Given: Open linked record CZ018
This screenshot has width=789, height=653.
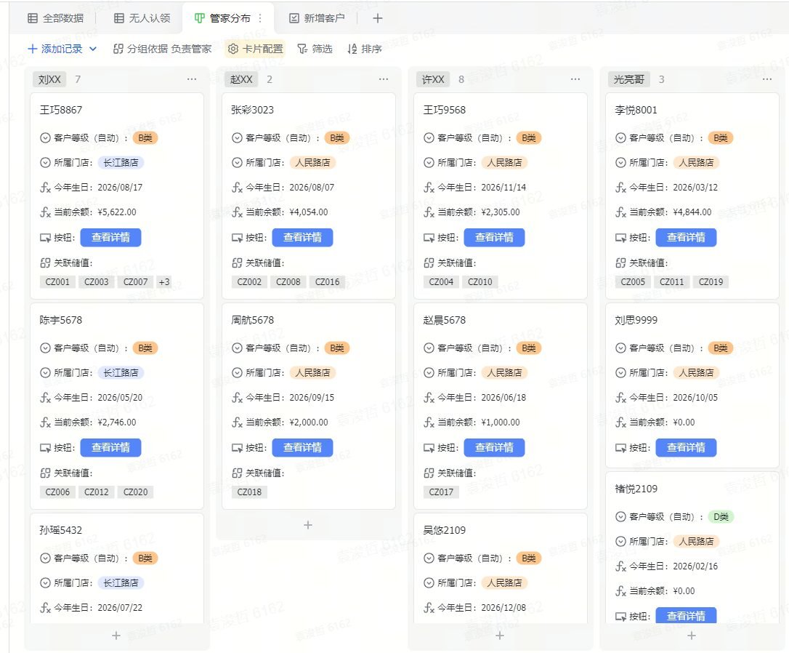Looking at the screenshot, I should click(249, 492).
